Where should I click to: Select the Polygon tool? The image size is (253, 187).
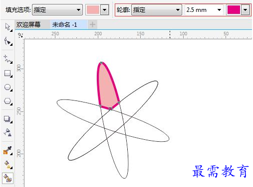[x=7, y=101]
